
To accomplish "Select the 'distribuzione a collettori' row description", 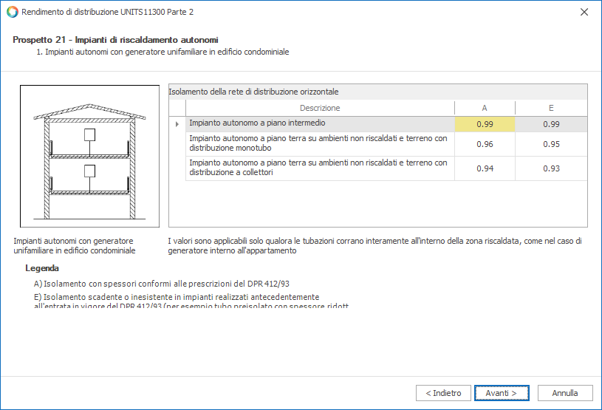I will [x=320, y=168].
